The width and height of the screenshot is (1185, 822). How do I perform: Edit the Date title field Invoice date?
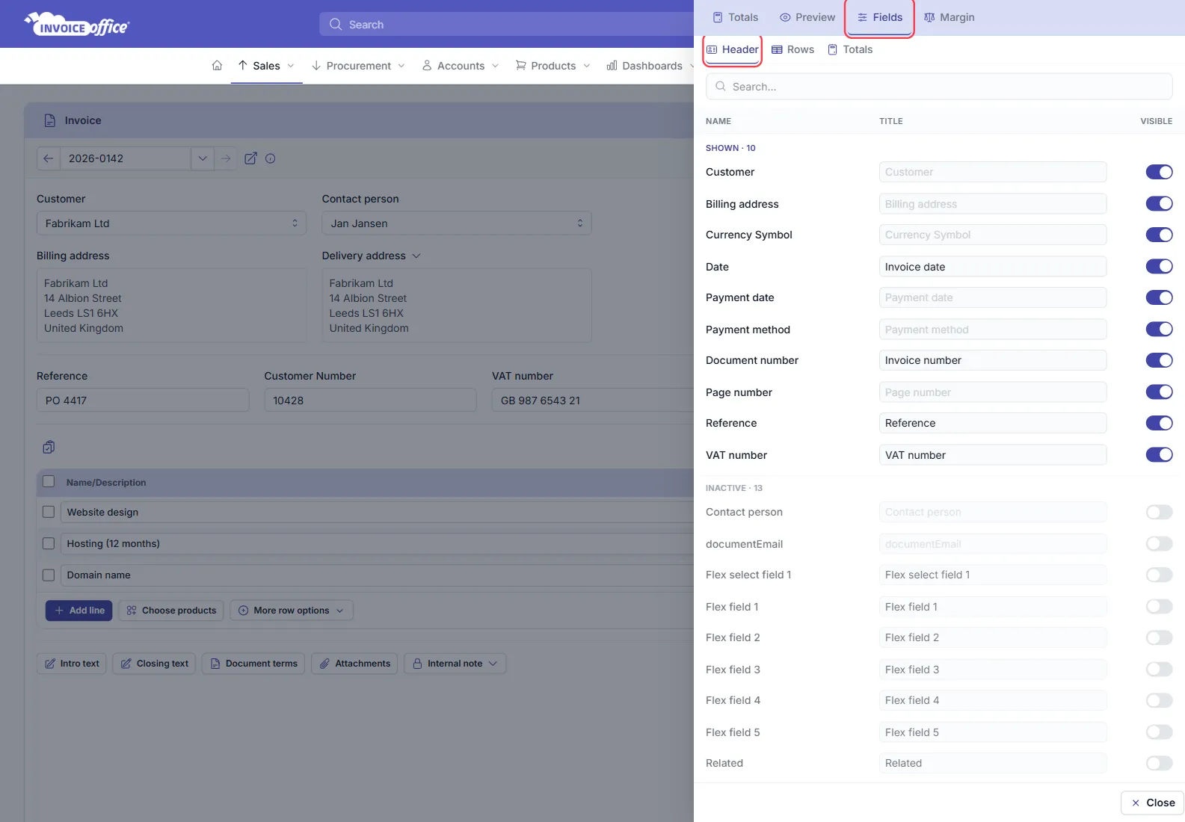pos(993,267)
